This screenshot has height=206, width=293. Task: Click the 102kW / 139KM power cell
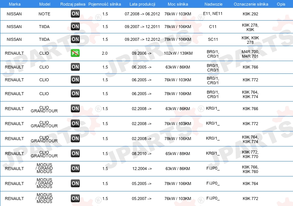coord(178,53)
